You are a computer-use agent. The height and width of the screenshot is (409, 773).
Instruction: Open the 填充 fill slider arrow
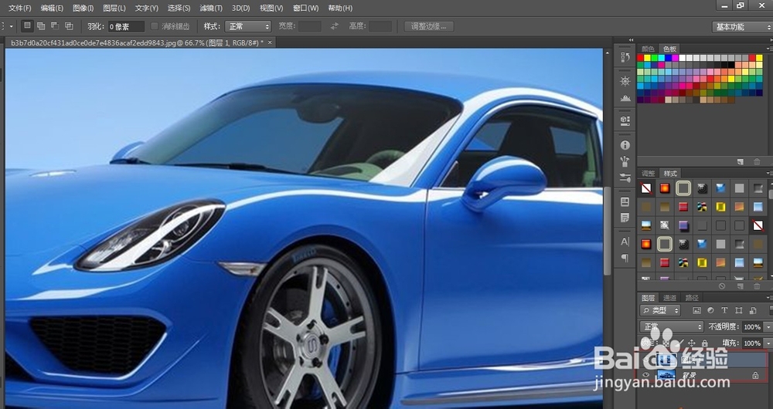(768, 343)
